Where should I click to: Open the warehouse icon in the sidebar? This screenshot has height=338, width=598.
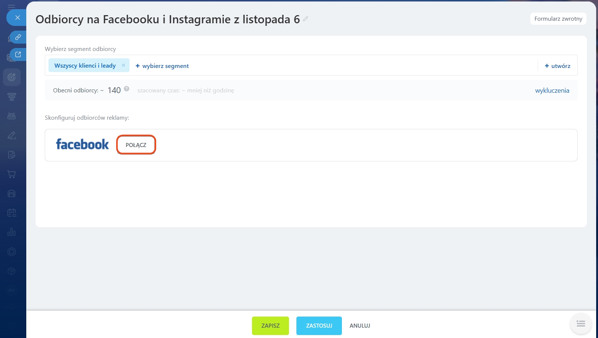(x=12, y=194)
